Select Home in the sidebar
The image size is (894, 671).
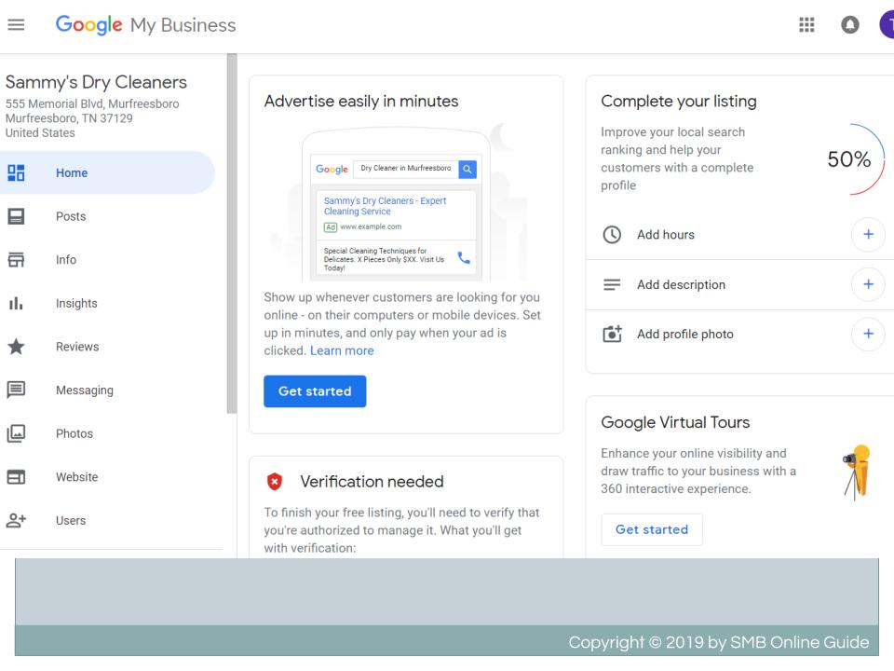(x=71, y=172)
